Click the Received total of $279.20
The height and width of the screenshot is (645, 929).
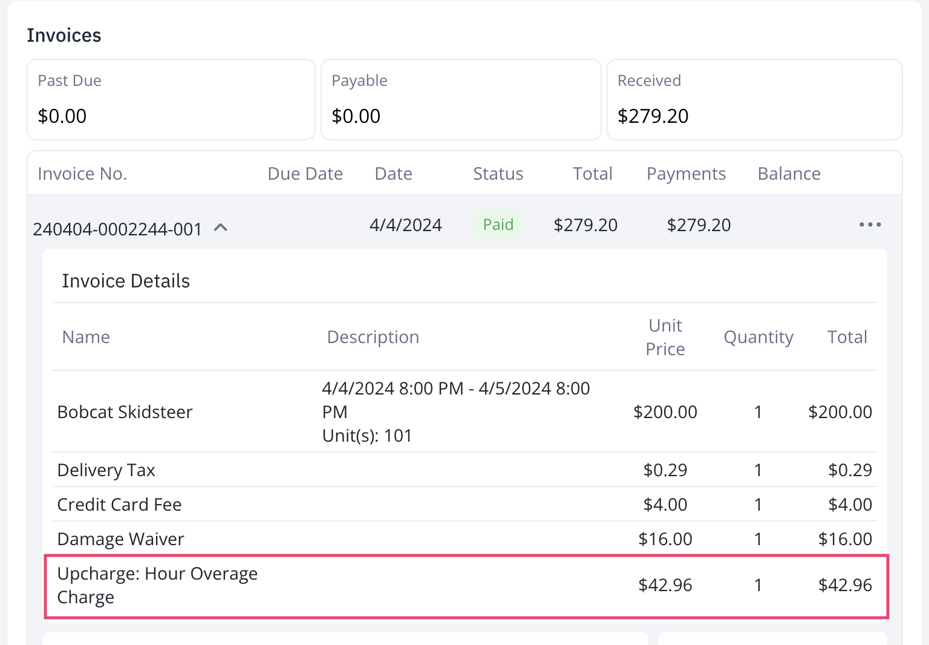click(653, 116)
